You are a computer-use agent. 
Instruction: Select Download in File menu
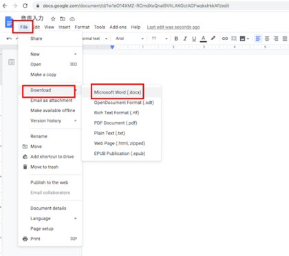pyautogui.click(x=50, y=90)
